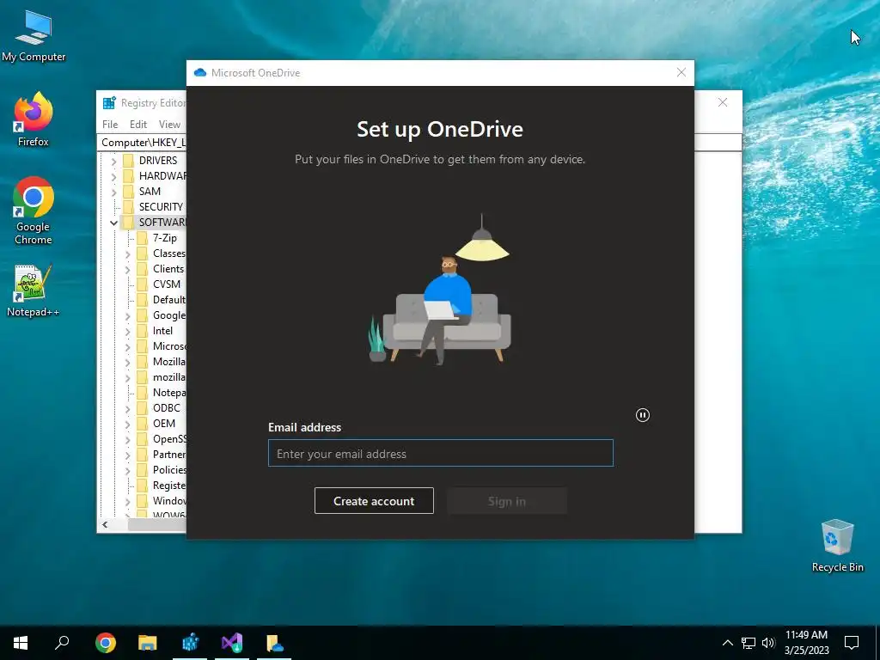Close the Microsoft OneDrive window
Viewport: 880px width, 660px height.
coord(681,72)
